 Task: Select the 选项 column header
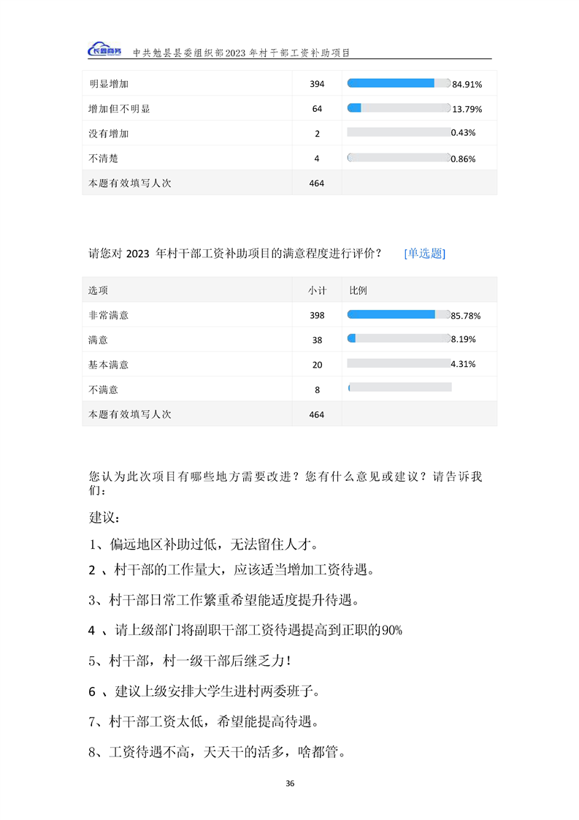tap(99, 290)
